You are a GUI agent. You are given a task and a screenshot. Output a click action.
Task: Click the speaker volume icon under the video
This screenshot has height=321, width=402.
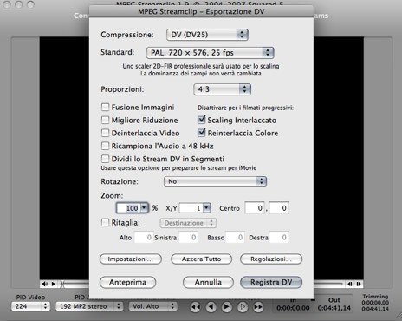(44, 284)
